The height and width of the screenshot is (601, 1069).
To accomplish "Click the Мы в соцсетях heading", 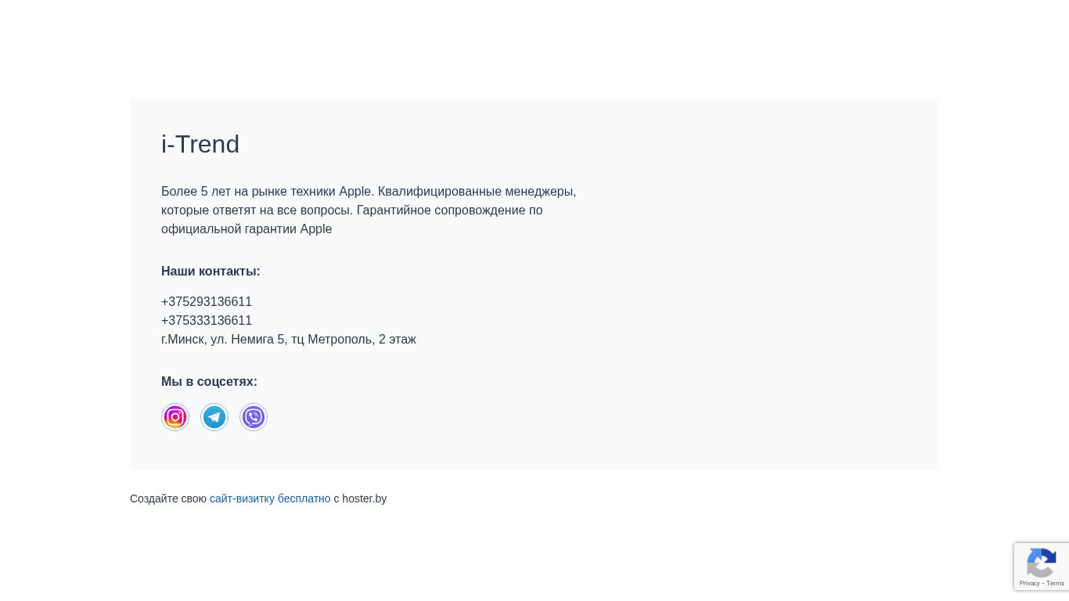I will pos(209,382).
